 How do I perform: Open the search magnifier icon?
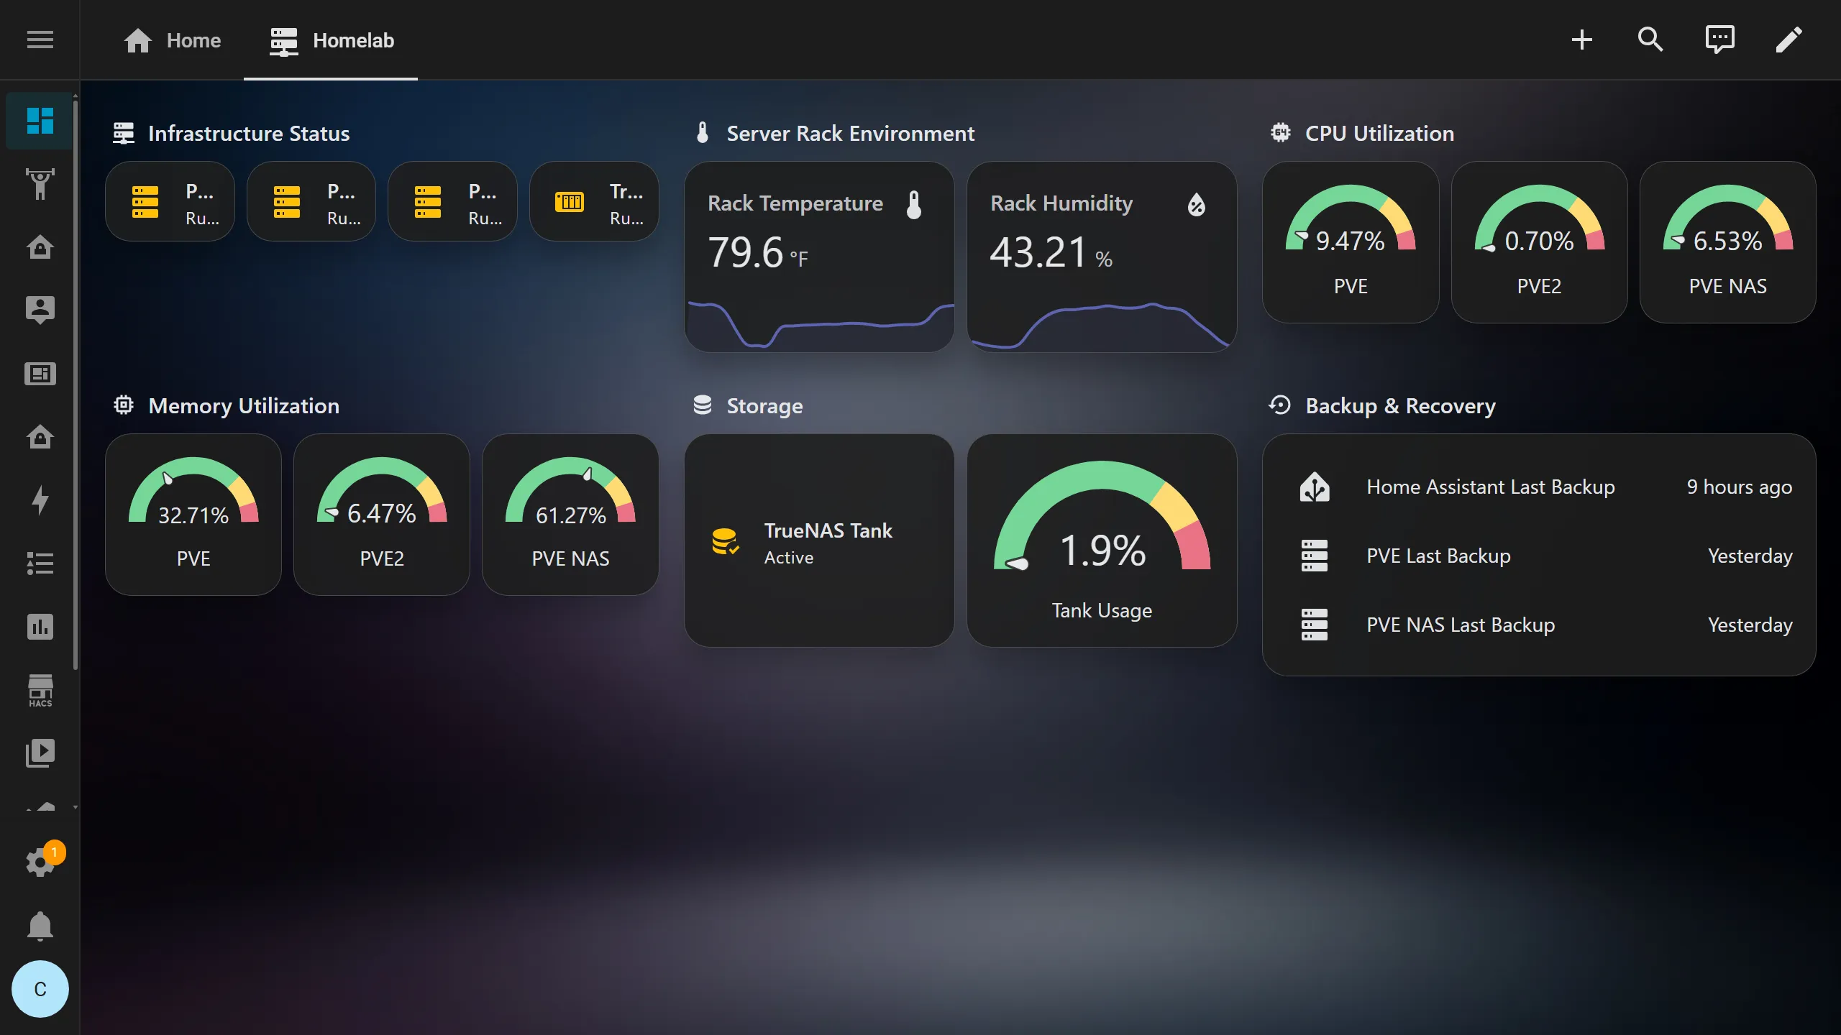tap(1650, 40)
